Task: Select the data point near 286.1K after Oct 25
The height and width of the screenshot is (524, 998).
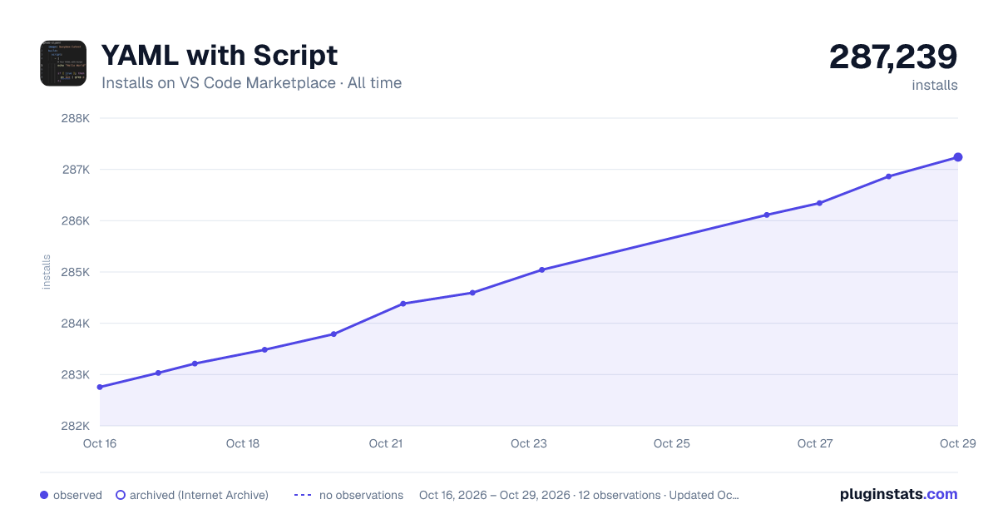Action: (767, 215)
